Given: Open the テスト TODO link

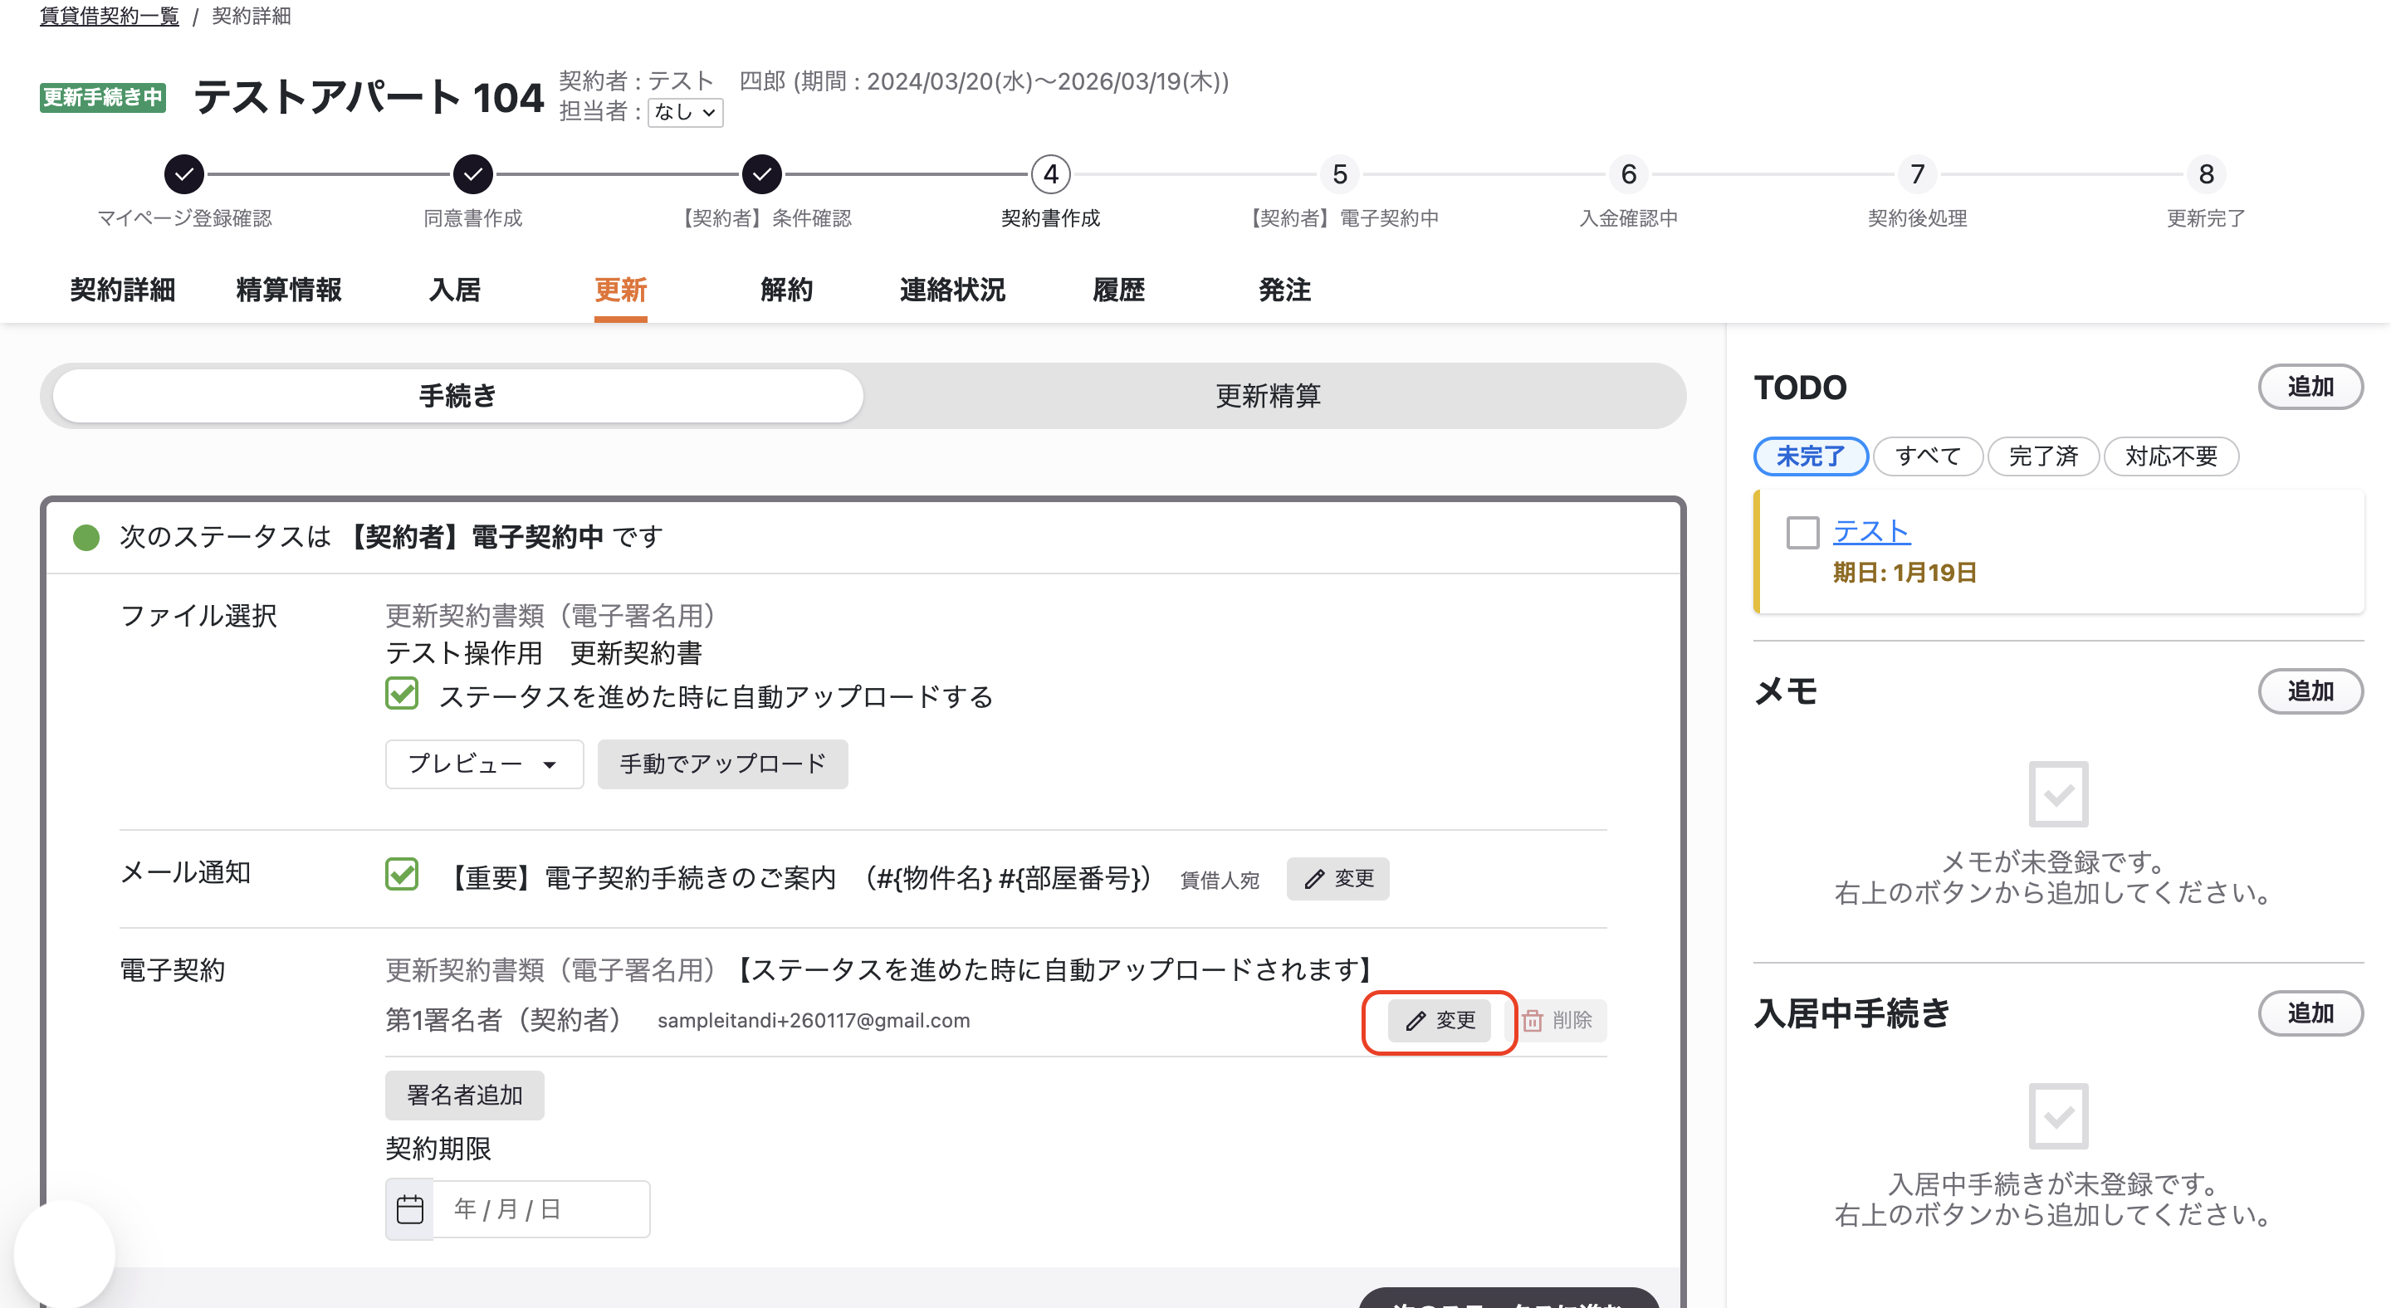Looking at the screenshot, I should (x=1871, y=531).
